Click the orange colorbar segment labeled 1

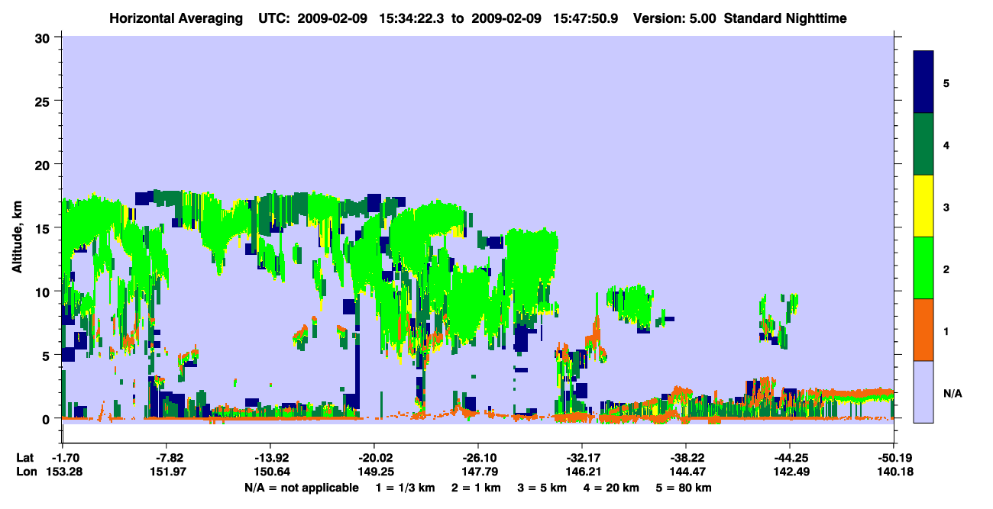(x=923, y=330)
